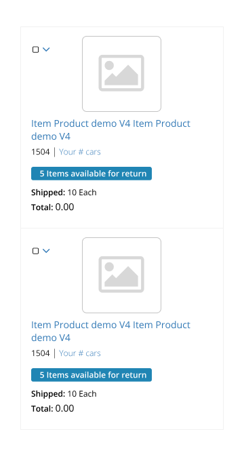The height and width of the screenshot is (457, 244).
Task: Tick the checkbox on the top item card
Action: click(x=35, y=49)
